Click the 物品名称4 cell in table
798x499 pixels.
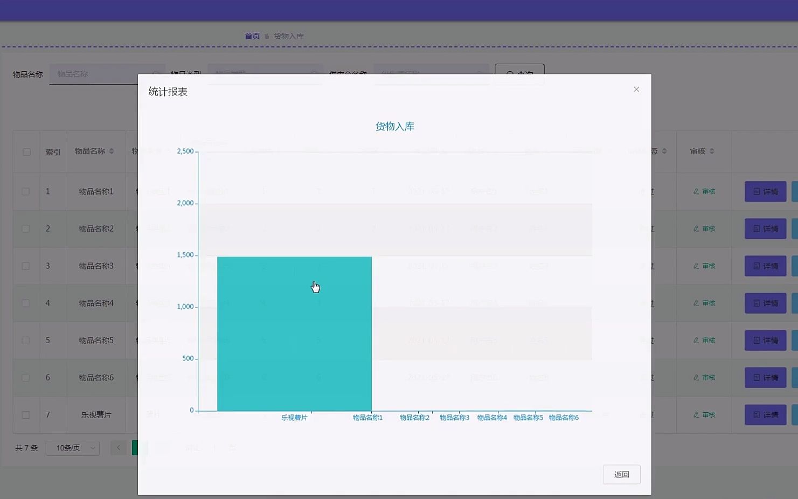(x=96, y=303)
